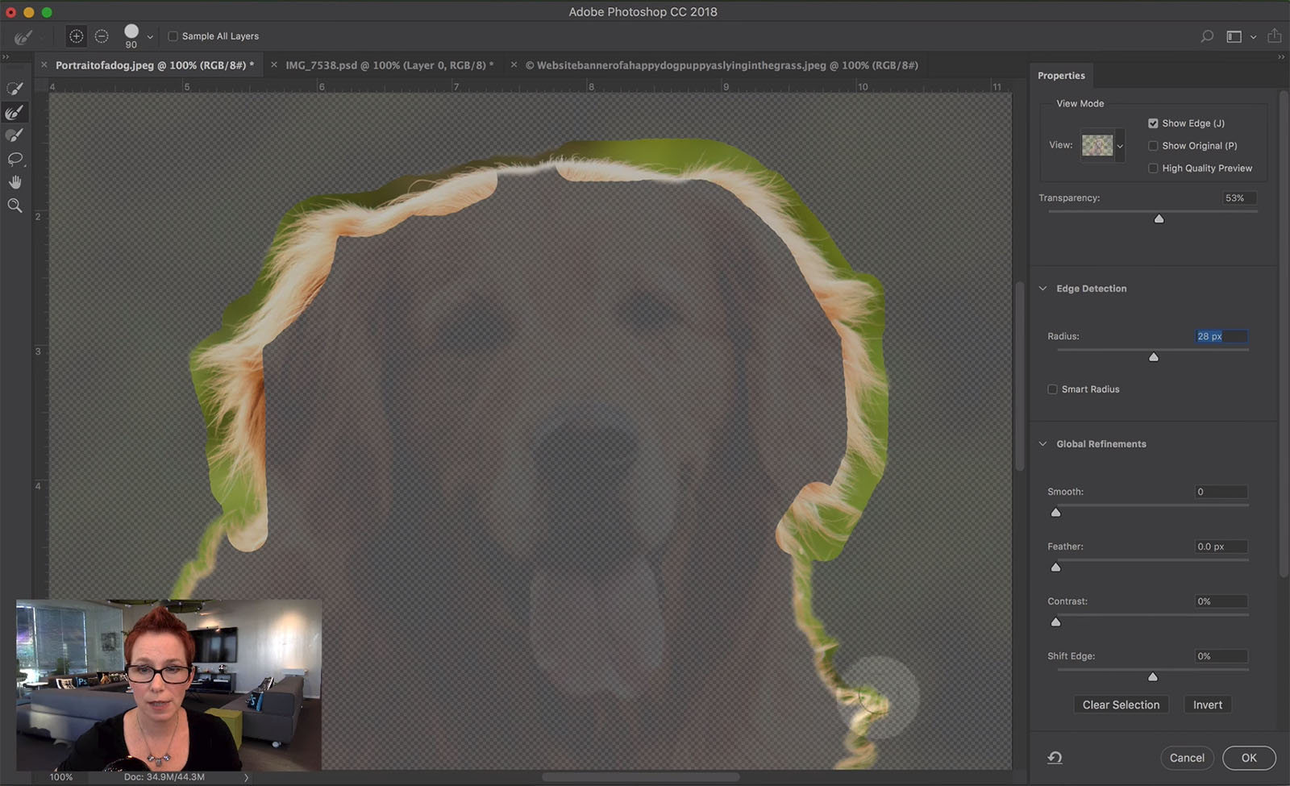The image size is (1290, 786).
Task: Enable Show Original (P)
Action: coord(1154,145)
